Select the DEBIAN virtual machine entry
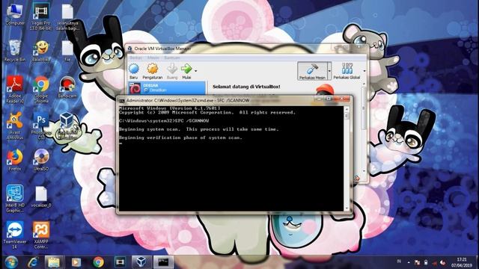The height and width of the screenshot is (269, 479). click(167, 88)
